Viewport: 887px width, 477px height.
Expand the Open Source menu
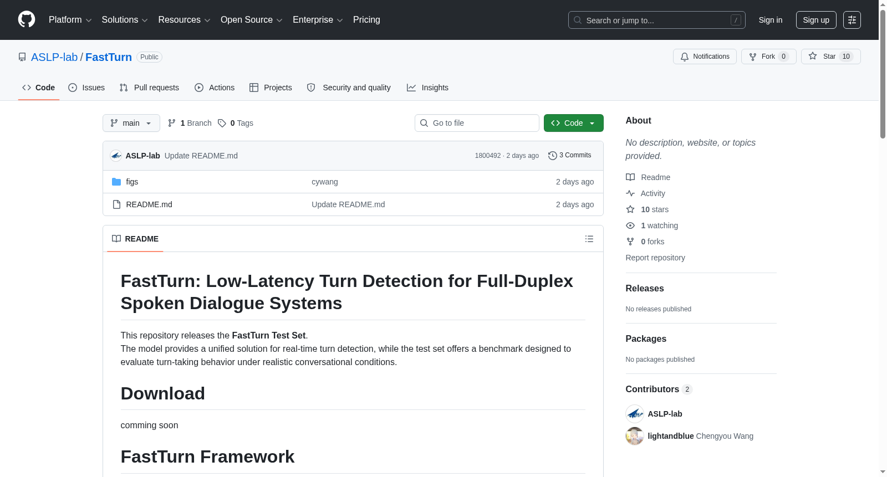pos(252,20)
